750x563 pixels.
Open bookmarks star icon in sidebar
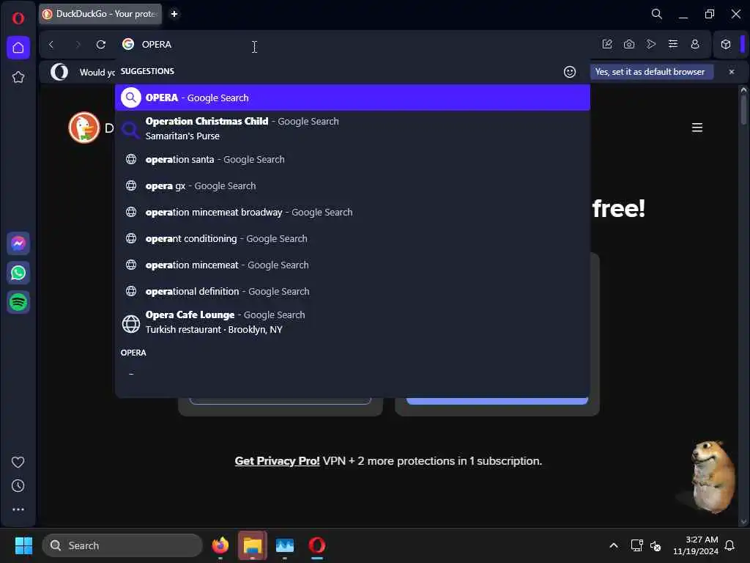coord(18,77)
